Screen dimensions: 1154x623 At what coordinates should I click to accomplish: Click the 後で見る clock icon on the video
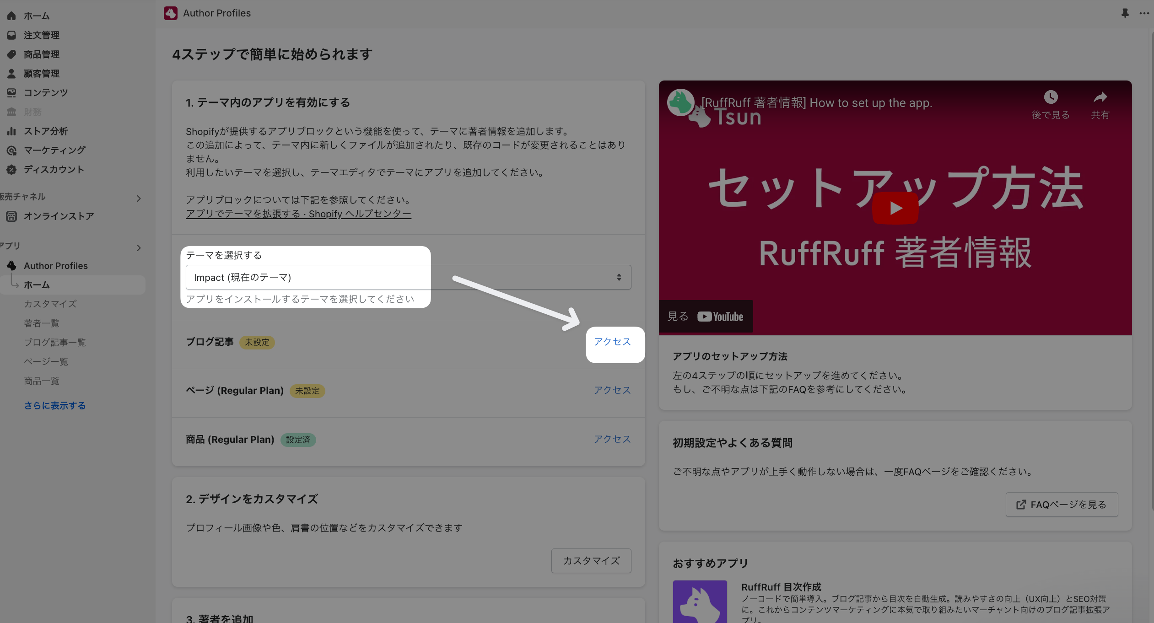1051,97
